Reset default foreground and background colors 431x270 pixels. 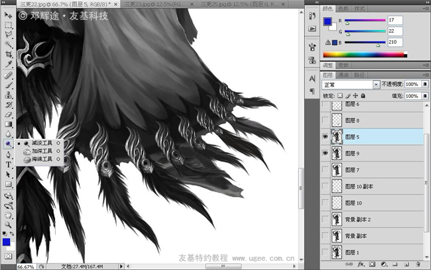5,234
